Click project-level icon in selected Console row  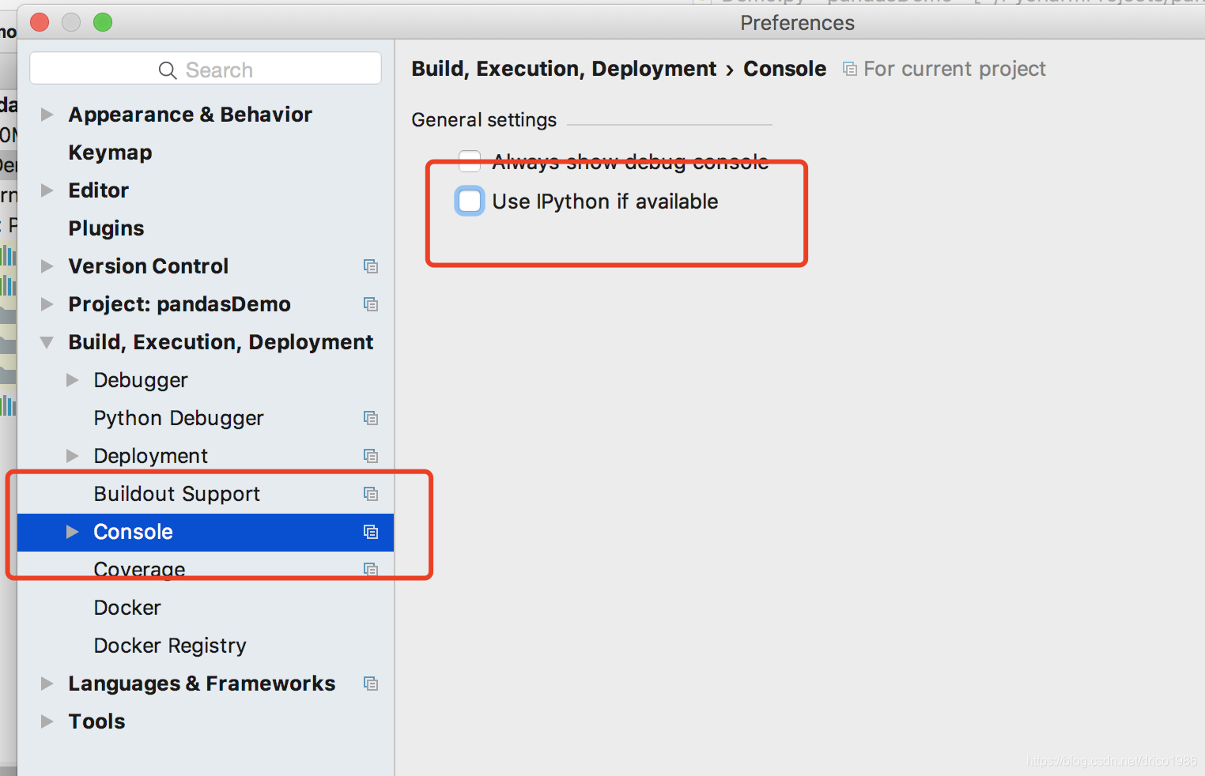370,532
